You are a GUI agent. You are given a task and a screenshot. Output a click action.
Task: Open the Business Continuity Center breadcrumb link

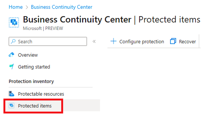62,7
